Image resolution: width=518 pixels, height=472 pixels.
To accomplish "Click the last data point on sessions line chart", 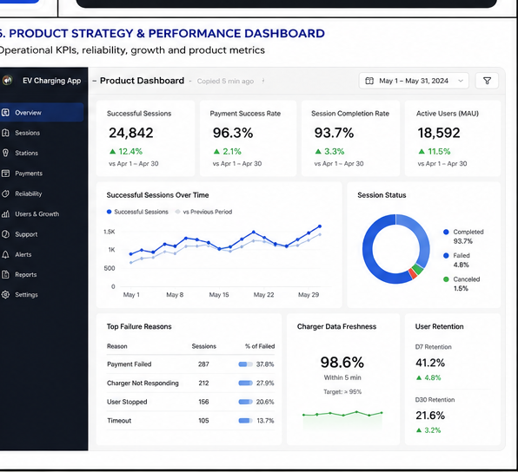I will pos(320,226).
